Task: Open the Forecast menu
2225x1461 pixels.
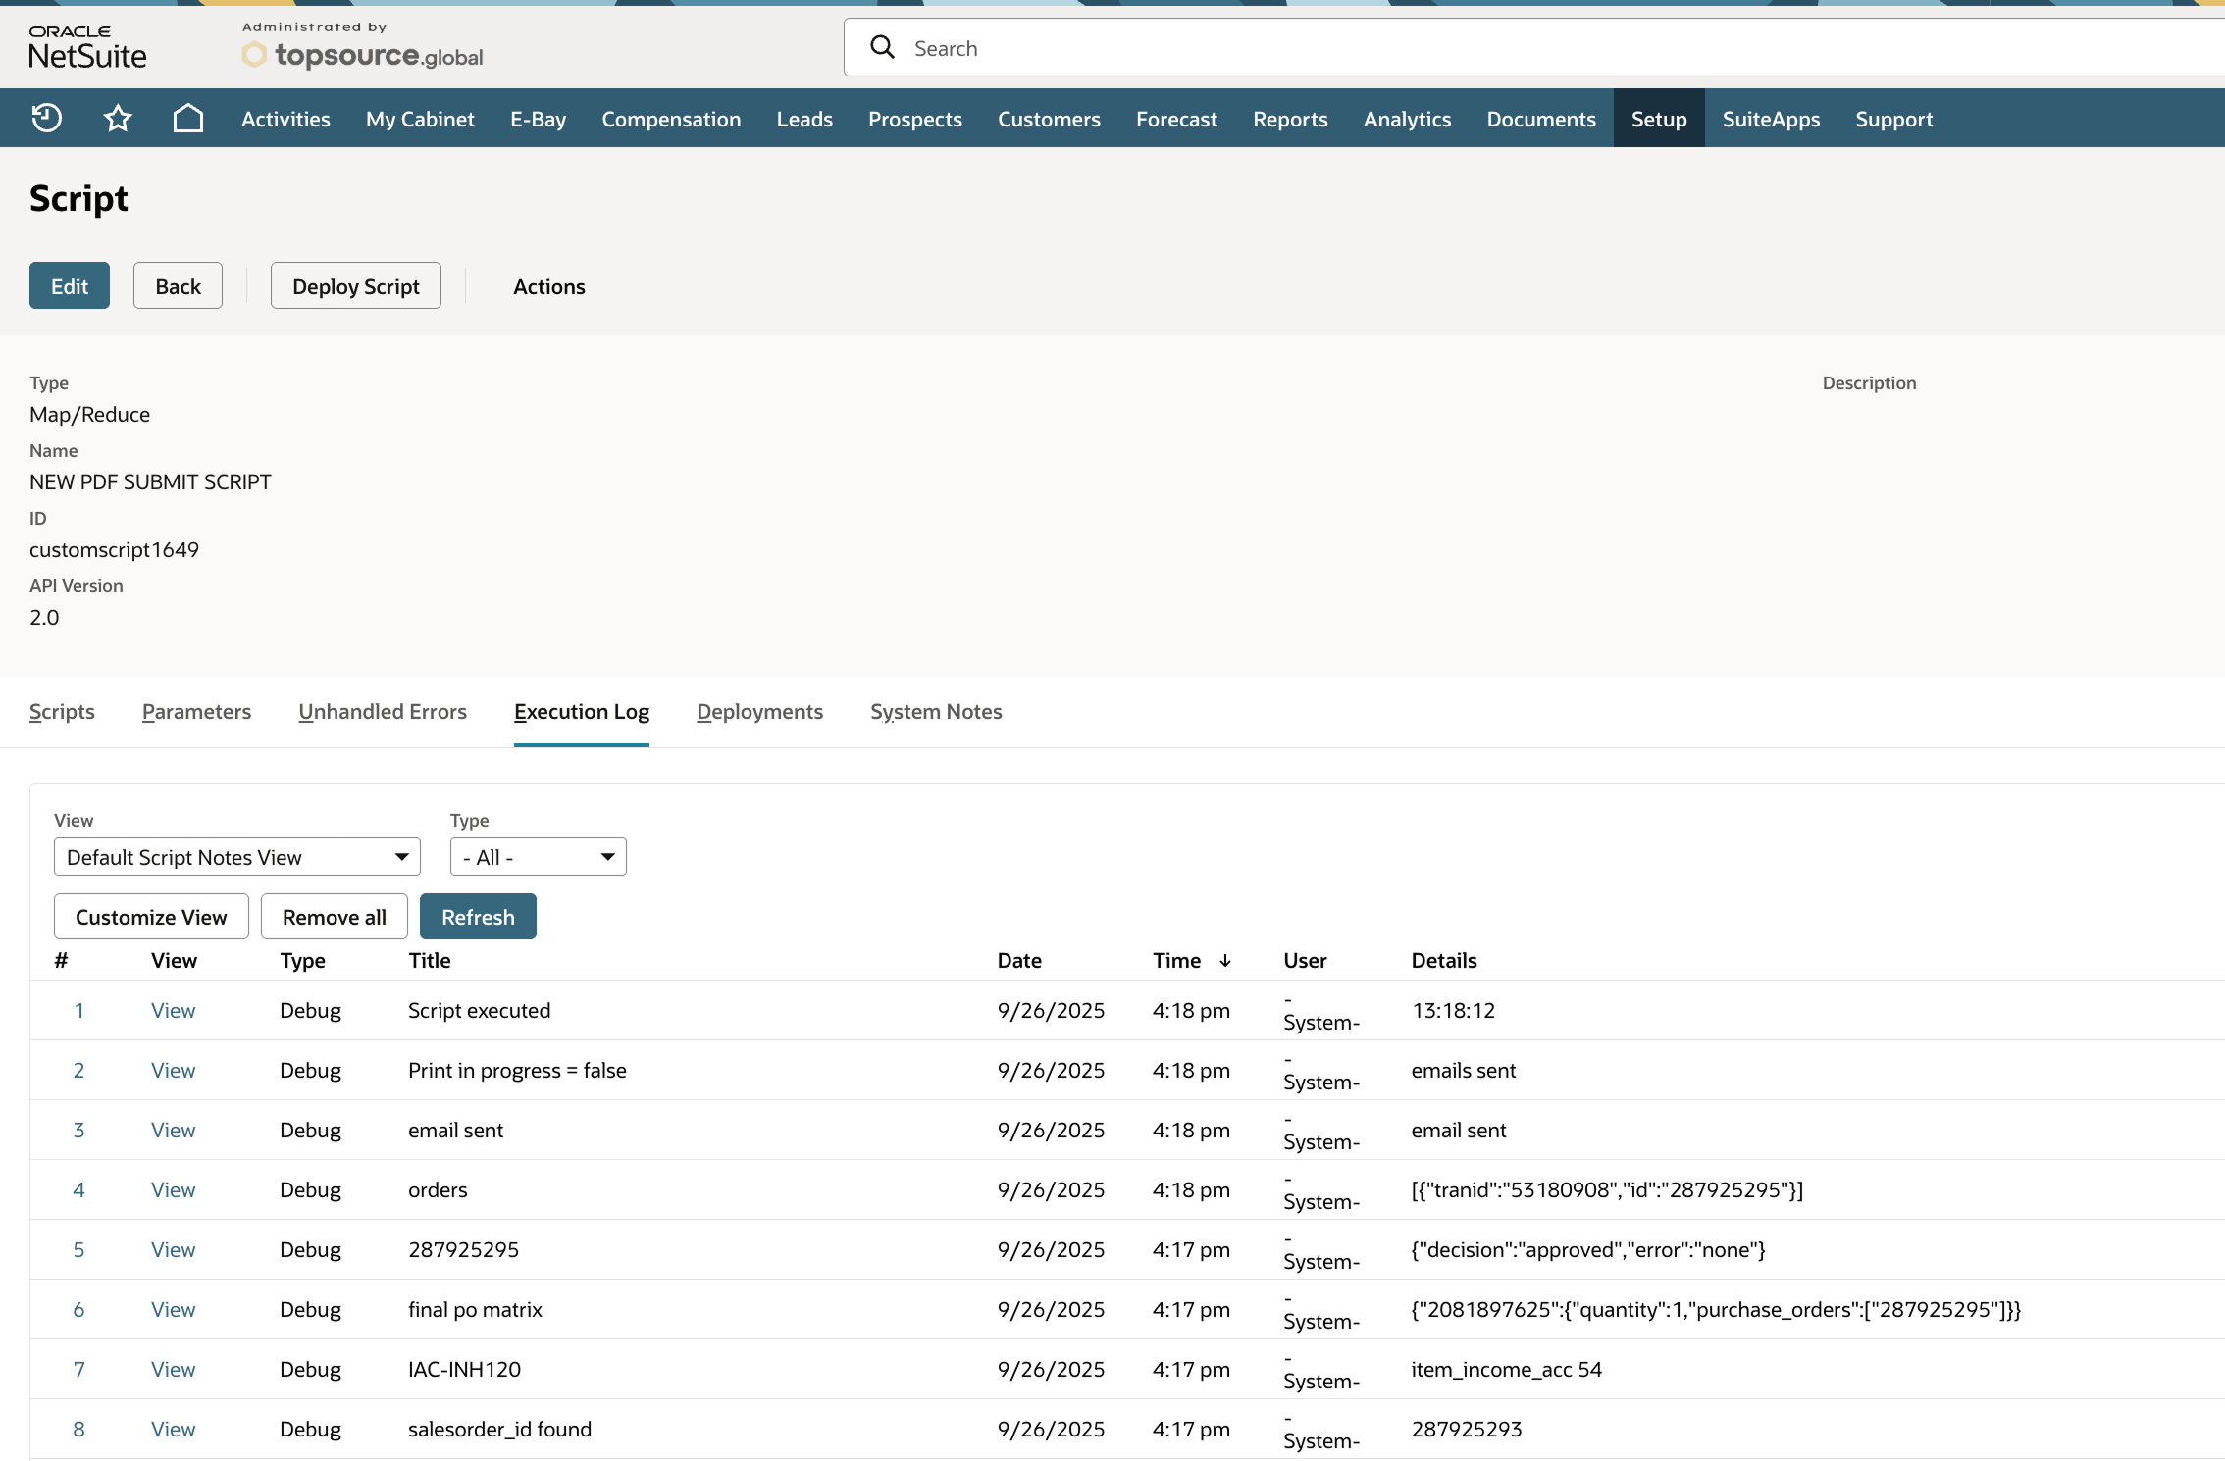Action: [x=1176, y=119]
